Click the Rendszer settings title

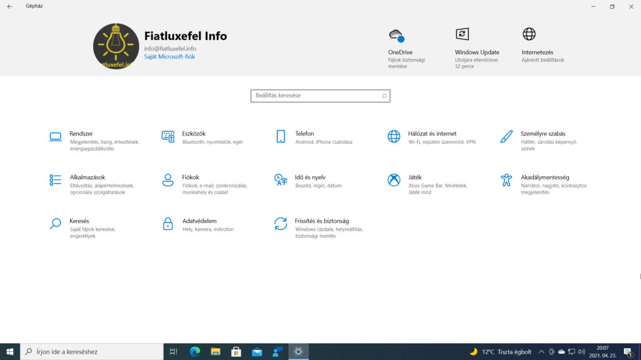coord(81,134)
